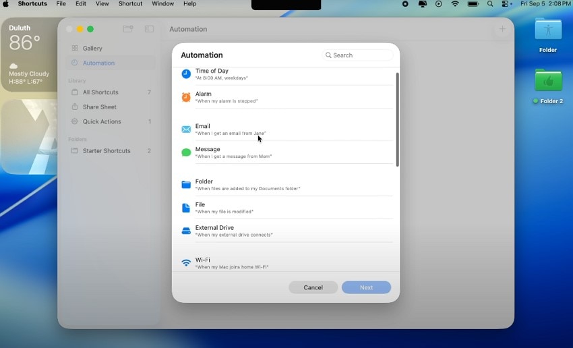Open the Edit menu

81,3
